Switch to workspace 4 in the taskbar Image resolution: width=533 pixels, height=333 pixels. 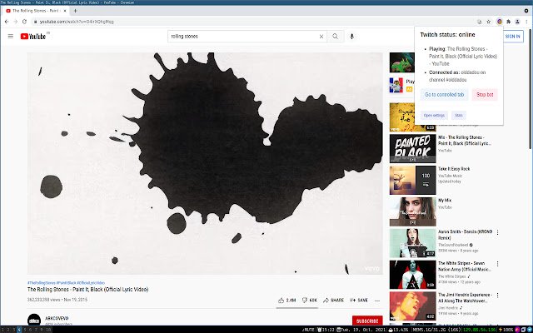point(19,330)
